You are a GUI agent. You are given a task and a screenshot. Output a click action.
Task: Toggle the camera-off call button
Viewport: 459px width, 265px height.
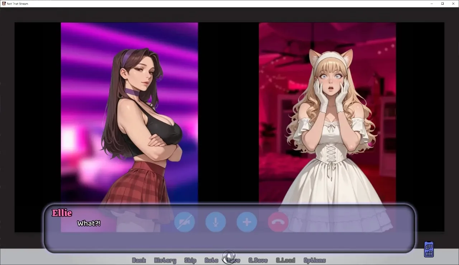click(185, 222)
